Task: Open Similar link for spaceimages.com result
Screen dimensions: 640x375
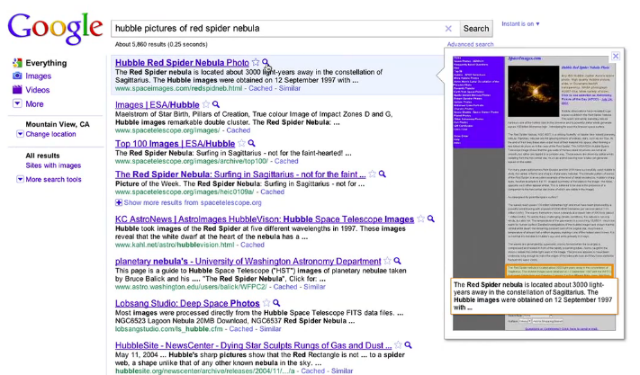Action: (289, 88)
